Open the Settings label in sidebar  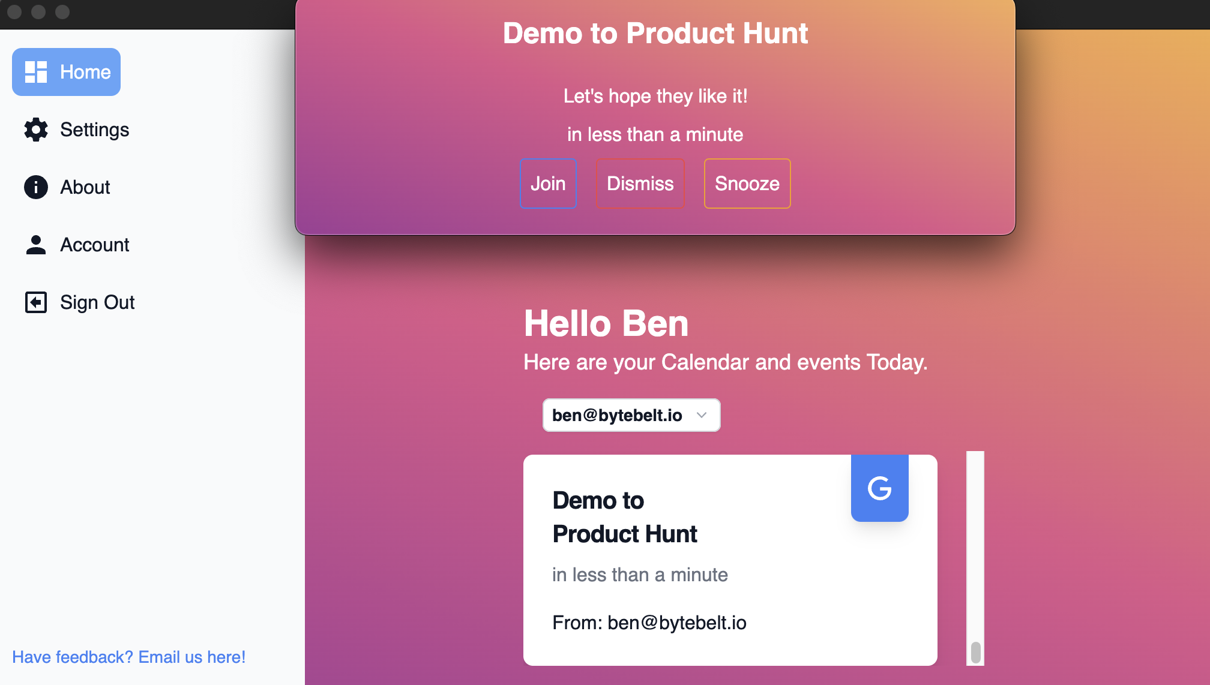pyautogui.click(x=94, y=130)
